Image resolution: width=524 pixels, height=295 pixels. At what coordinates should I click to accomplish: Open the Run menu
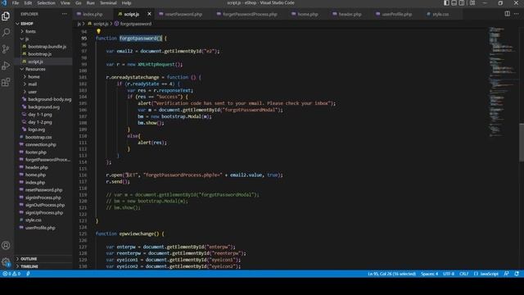pos(90,3)
